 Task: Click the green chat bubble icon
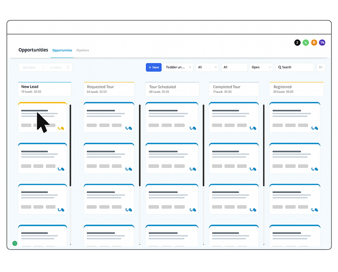[x=15, y=243]
